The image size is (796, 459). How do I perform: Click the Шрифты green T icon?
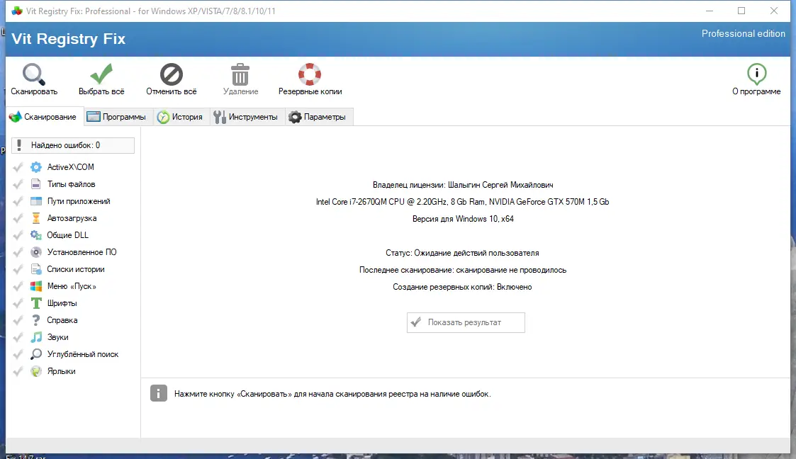pos(36,303)
